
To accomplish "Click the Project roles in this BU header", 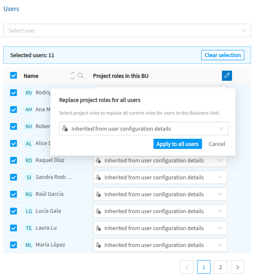I will pos(120,76).
